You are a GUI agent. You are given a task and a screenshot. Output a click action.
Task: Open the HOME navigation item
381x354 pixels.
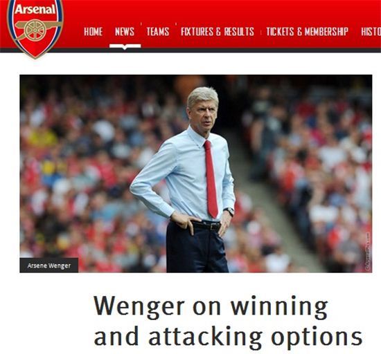(93, 32)
